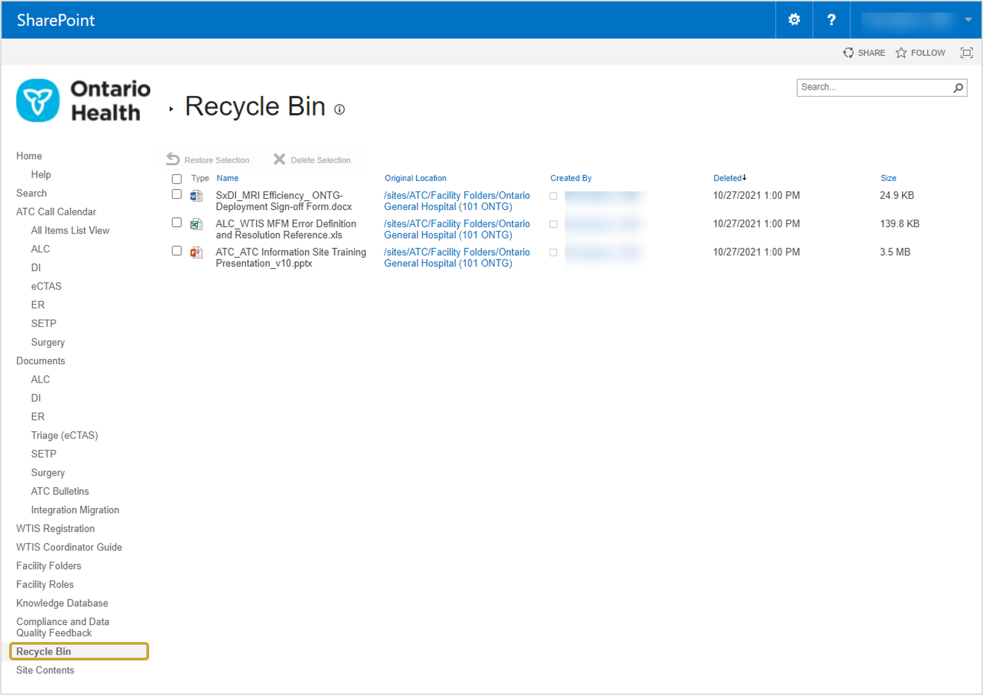The image size is (983, 695).
Task: Click Restore Selection button
Action: (208, 160)
